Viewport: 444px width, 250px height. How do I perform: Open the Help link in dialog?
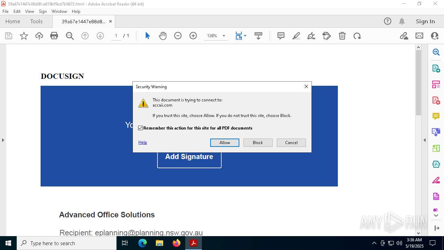[143, 142]
